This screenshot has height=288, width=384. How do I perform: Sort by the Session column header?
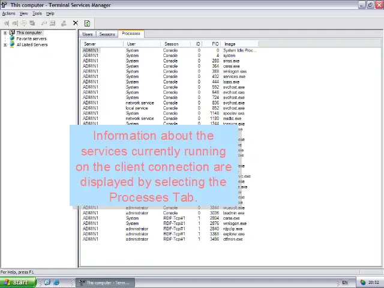click(x=176, y=44)
